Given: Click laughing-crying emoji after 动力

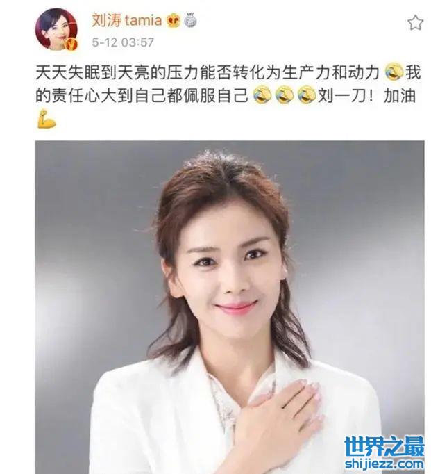Looking at the screenshot, I should pos(394,72).
